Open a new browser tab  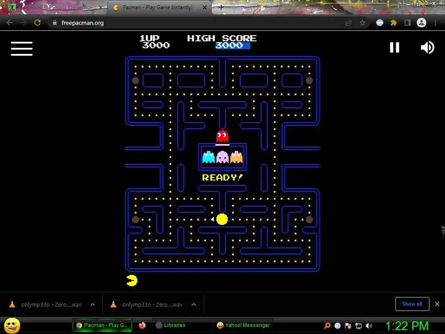221,8
